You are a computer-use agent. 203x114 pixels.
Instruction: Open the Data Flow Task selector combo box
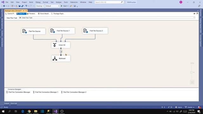click(x=107, y=18)
